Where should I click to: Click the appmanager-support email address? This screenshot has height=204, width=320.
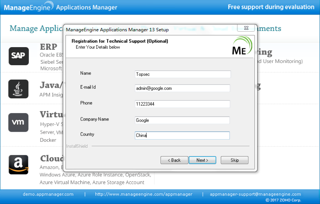255,194
